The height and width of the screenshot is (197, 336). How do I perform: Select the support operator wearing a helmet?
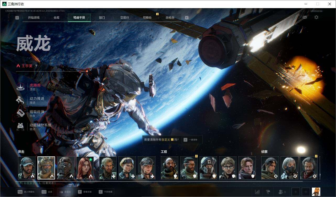(x=147, y=168)
